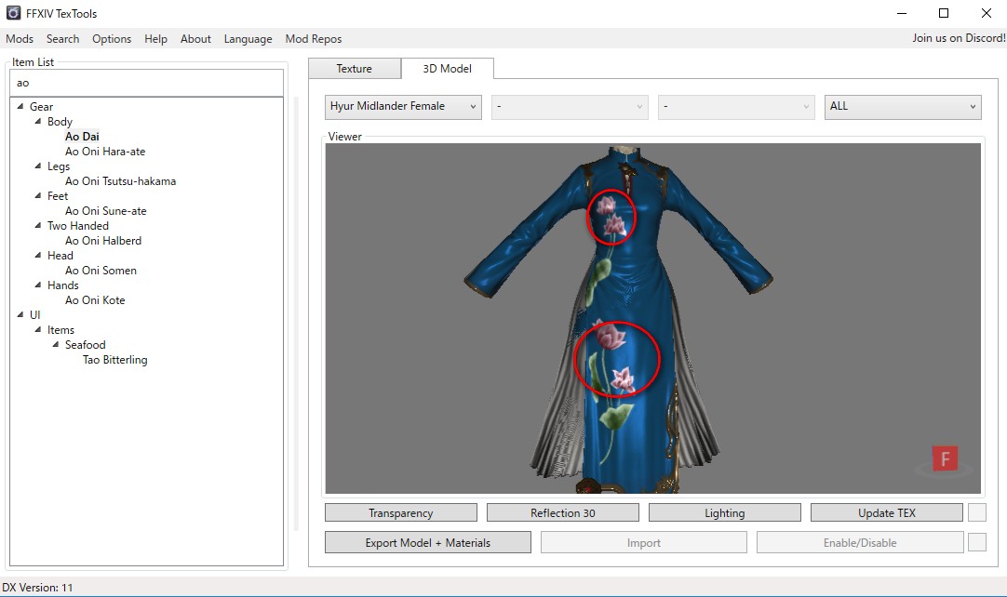
Task: Collapse the UI tree node
Action: 21,315
